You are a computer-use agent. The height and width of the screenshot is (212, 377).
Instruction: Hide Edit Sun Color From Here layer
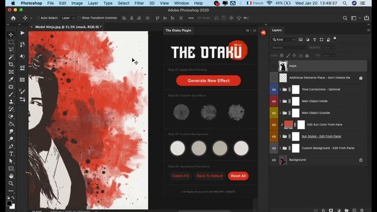point(273,125)
